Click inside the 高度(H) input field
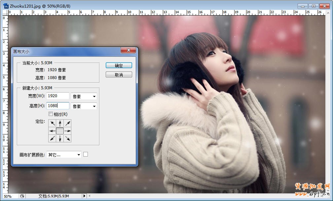This screenshot has width=333, height=201. pos(58,106)
